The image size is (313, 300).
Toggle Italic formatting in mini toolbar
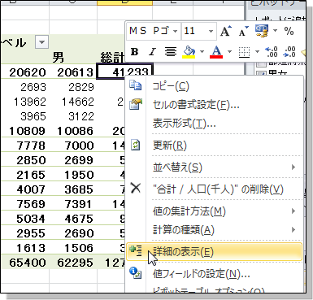[153, 51]
